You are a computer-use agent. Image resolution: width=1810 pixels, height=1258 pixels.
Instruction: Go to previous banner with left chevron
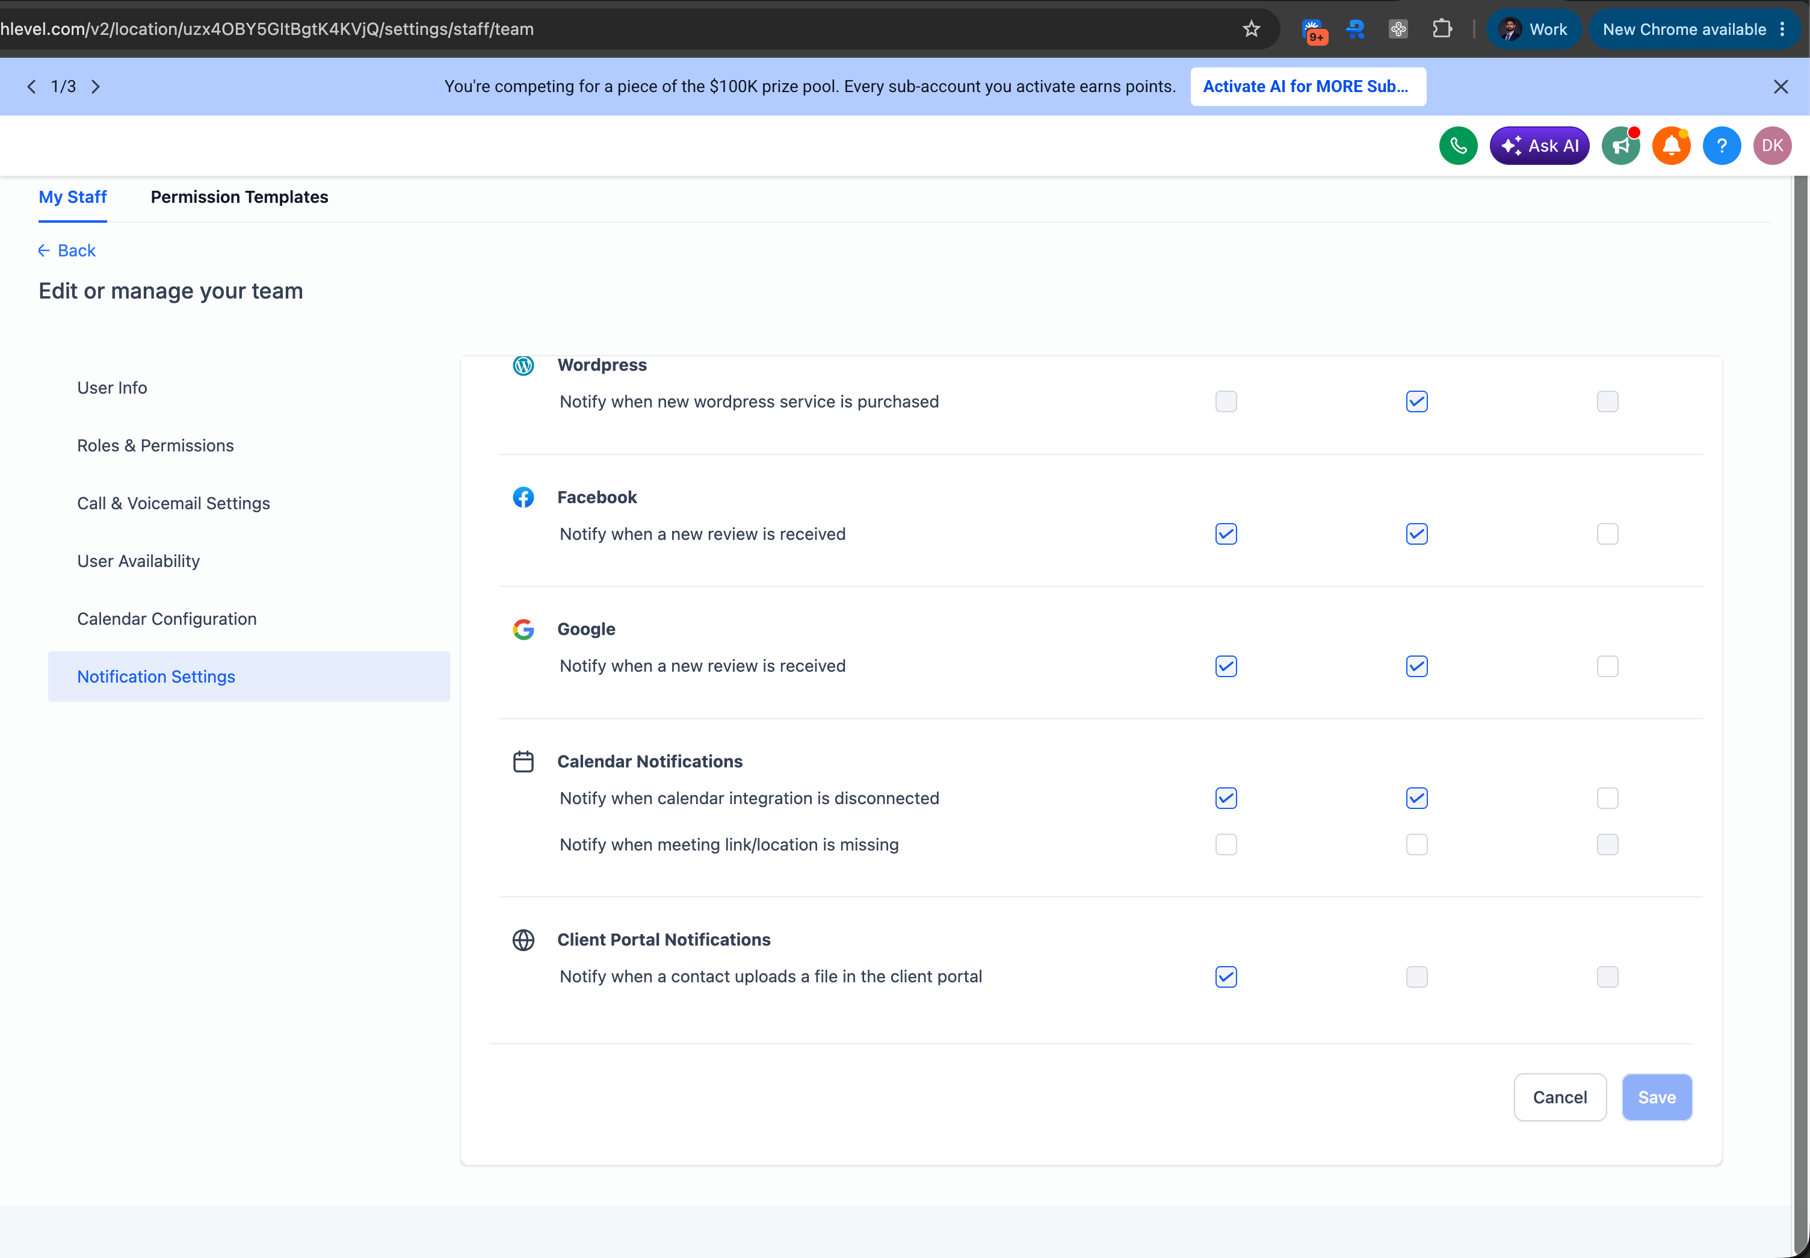pos(31,87)
